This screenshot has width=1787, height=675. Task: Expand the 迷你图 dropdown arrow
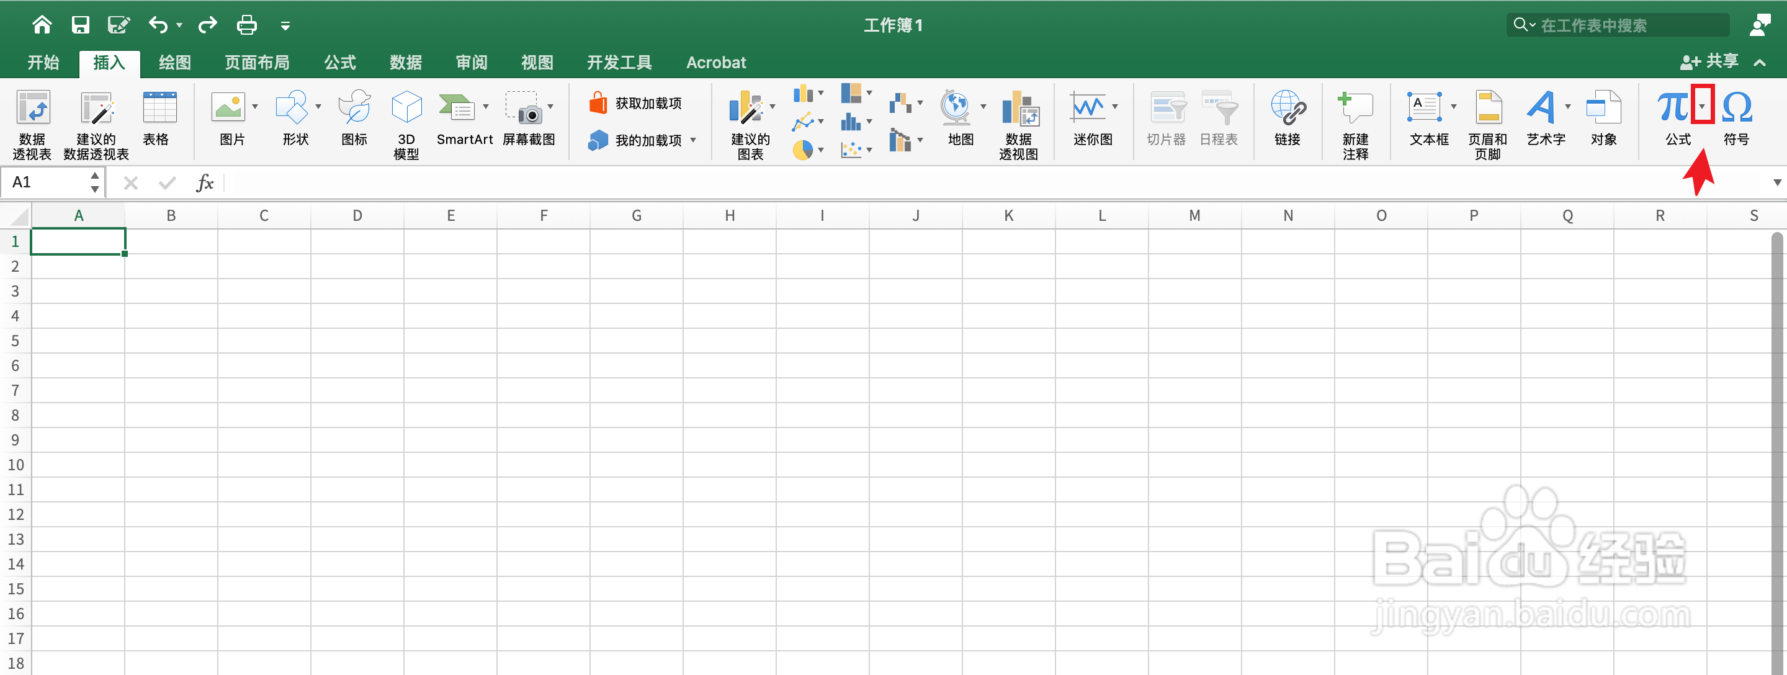1115,107
